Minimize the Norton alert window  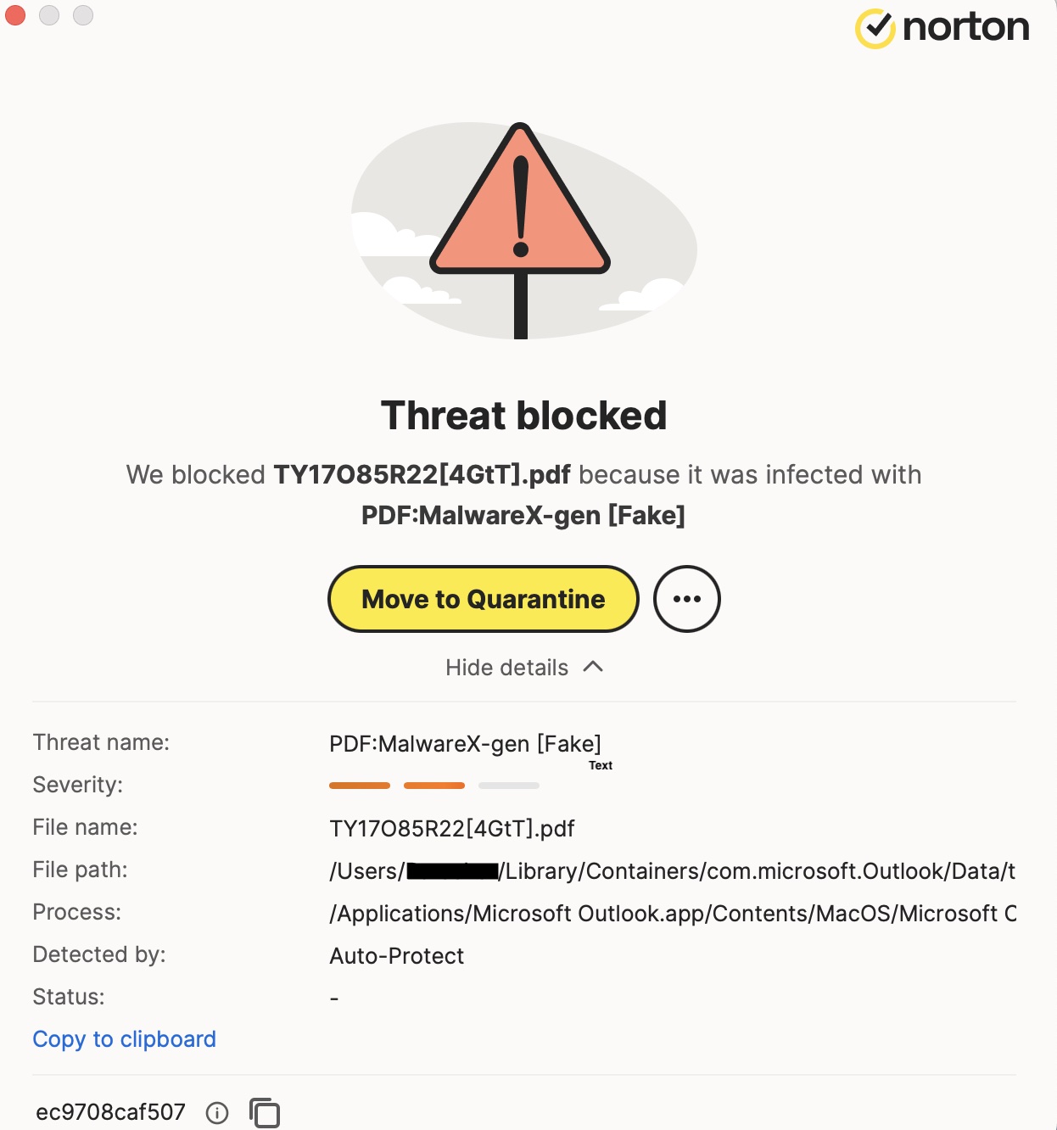tap(49, 15)
